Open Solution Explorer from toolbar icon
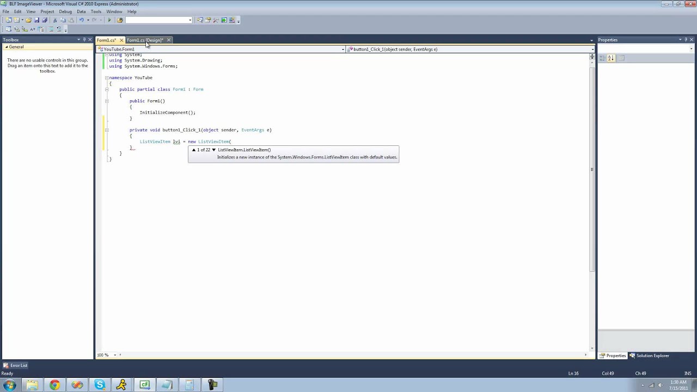The height and width of the screenshot is (392, 697). [200, 20]
